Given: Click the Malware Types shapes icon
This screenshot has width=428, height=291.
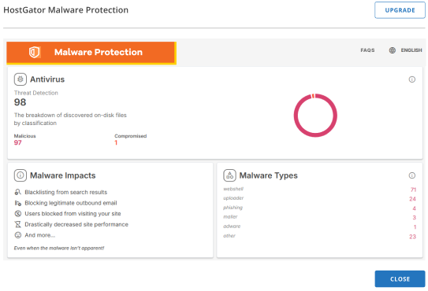Looking at the screenshot, I should [x=229, y=175].
